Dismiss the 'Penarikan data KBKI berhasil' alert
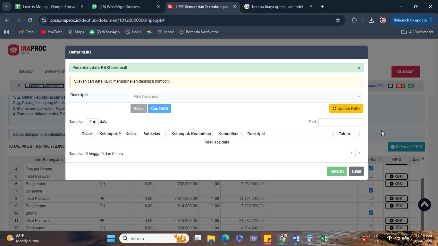 point(359,68)
